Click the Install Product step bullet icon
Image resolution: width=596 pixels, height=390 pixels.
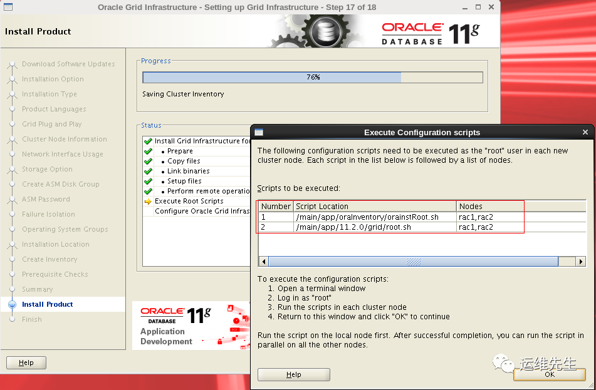12,304
